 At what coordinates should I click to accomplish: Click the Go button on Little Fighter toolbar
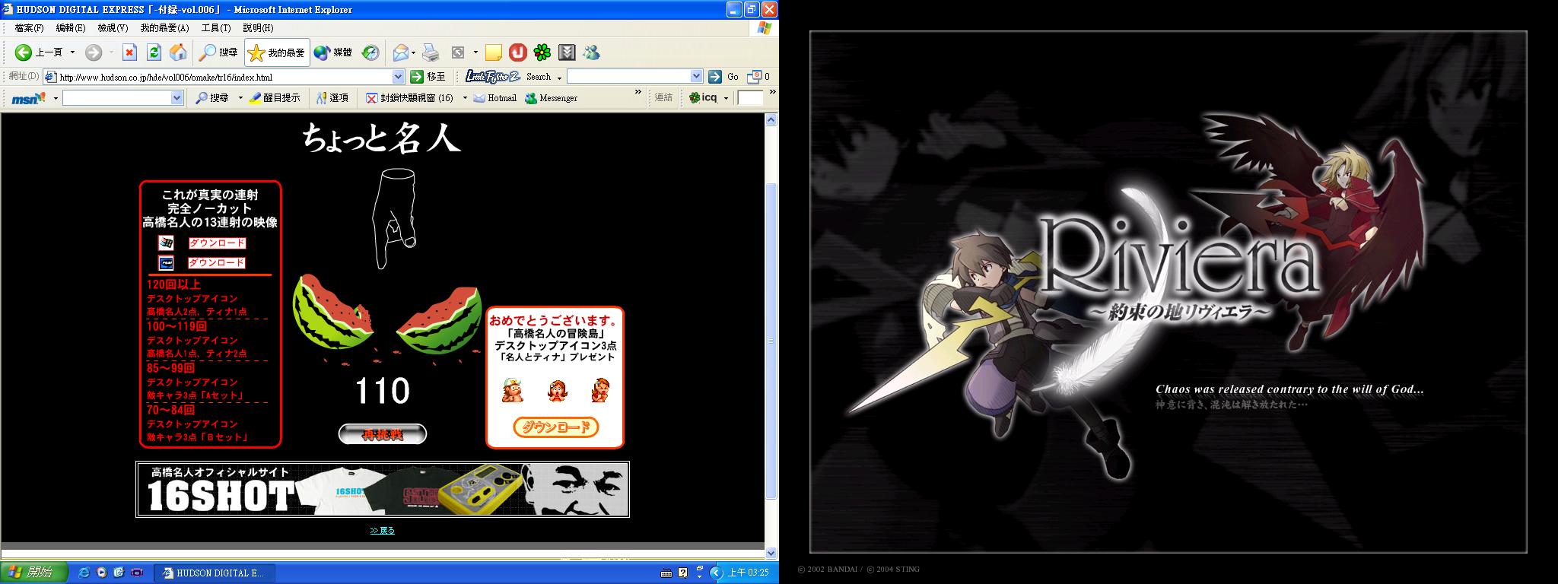pos(723,76)
